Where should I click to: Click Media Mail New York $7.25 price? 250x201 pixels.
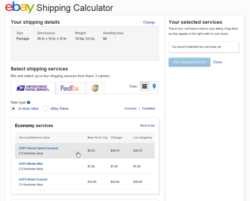[91, 166]
